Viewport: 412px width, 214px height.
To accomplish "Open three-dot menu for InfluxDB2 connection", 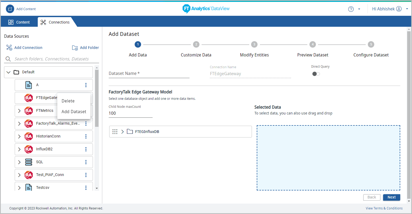I will pyautogui.click(x=86, y=149).
